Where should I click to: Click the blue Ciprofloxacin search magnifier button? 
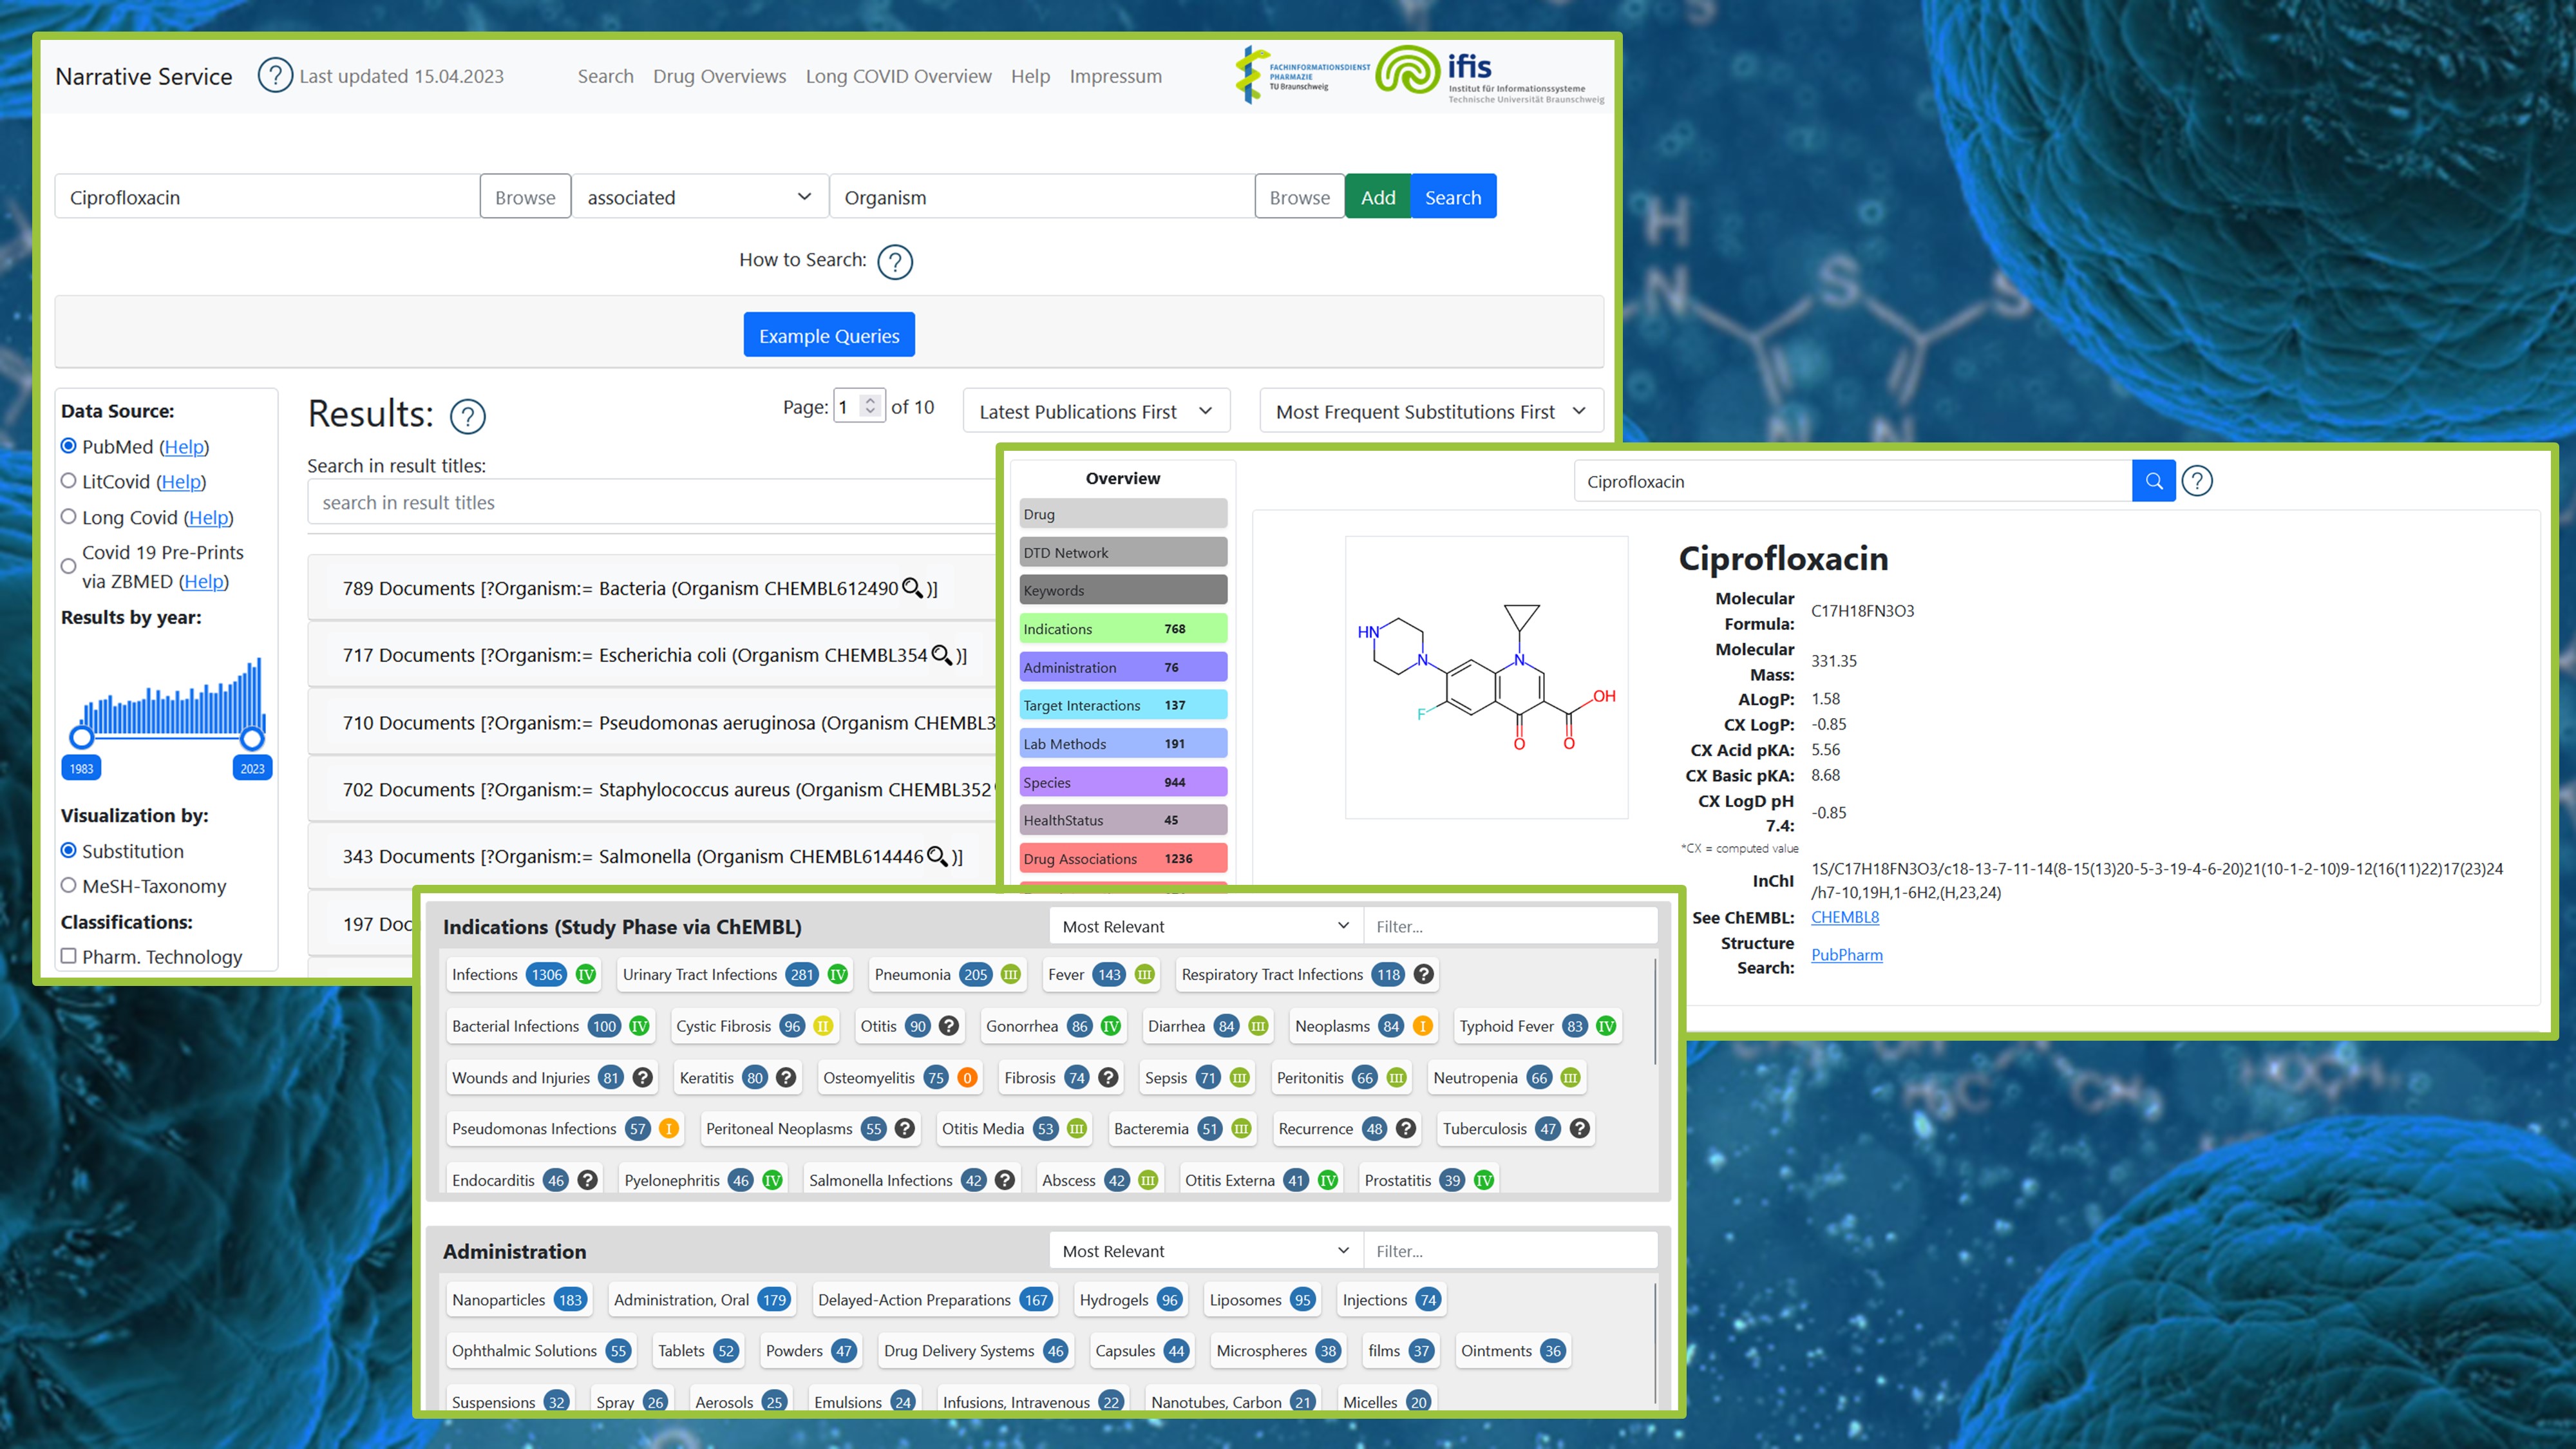(2153, 481)
